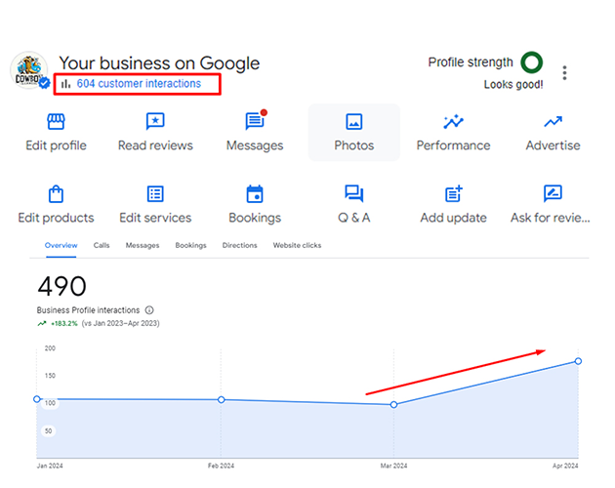
Task: Switch to the Calls tab
Action: coord(102,246)
